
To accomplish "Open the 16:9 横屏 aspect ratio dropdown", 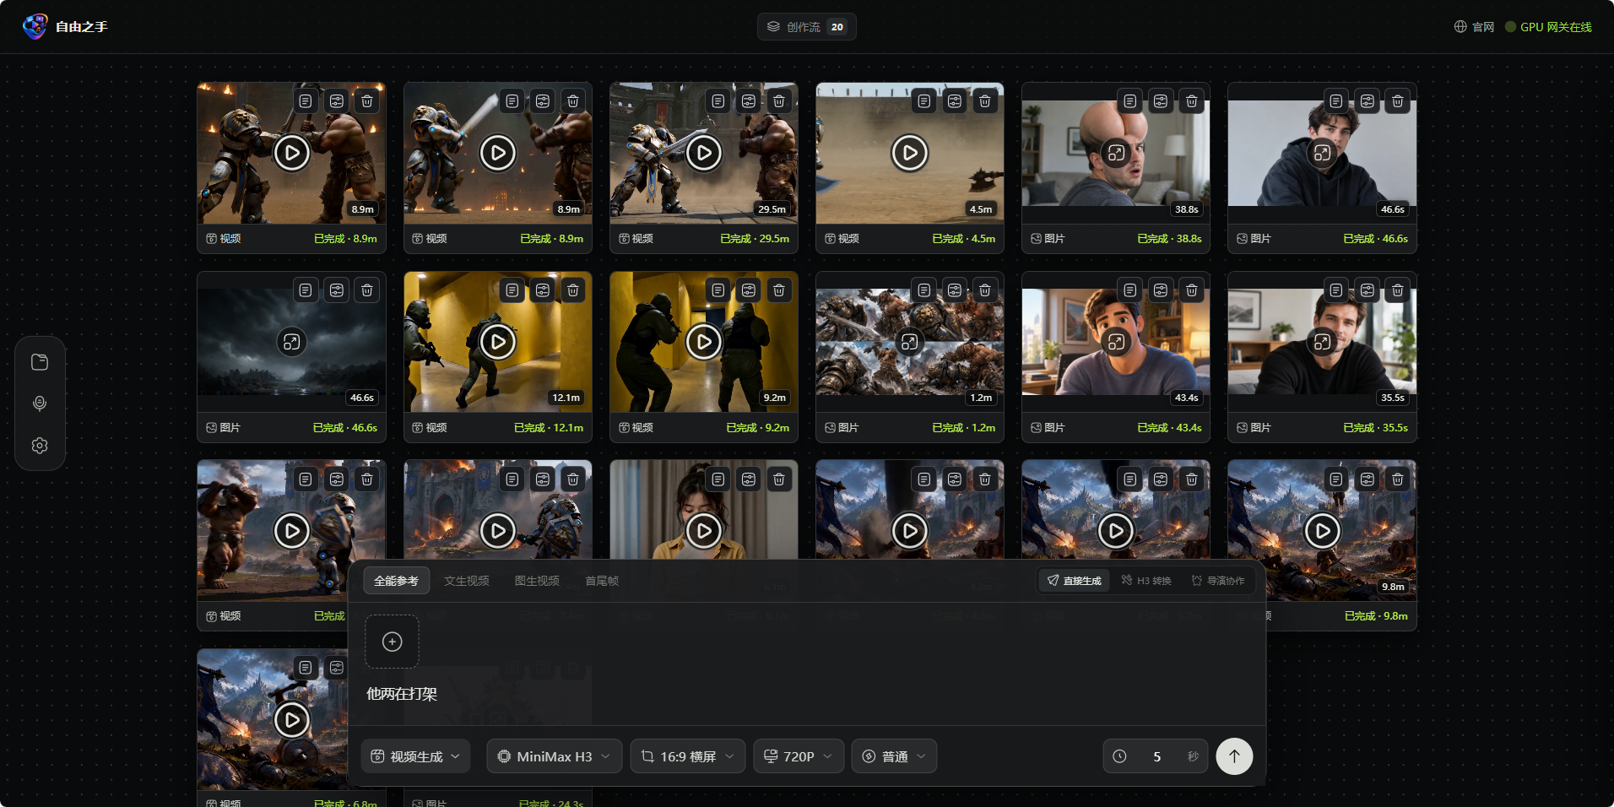I will 688,756.
